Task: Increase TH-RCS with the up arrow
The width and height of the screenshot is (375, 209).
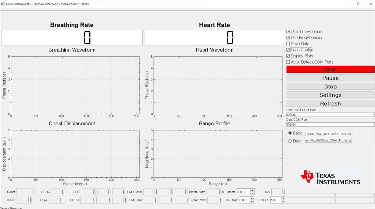Action: tap(283, 198)
